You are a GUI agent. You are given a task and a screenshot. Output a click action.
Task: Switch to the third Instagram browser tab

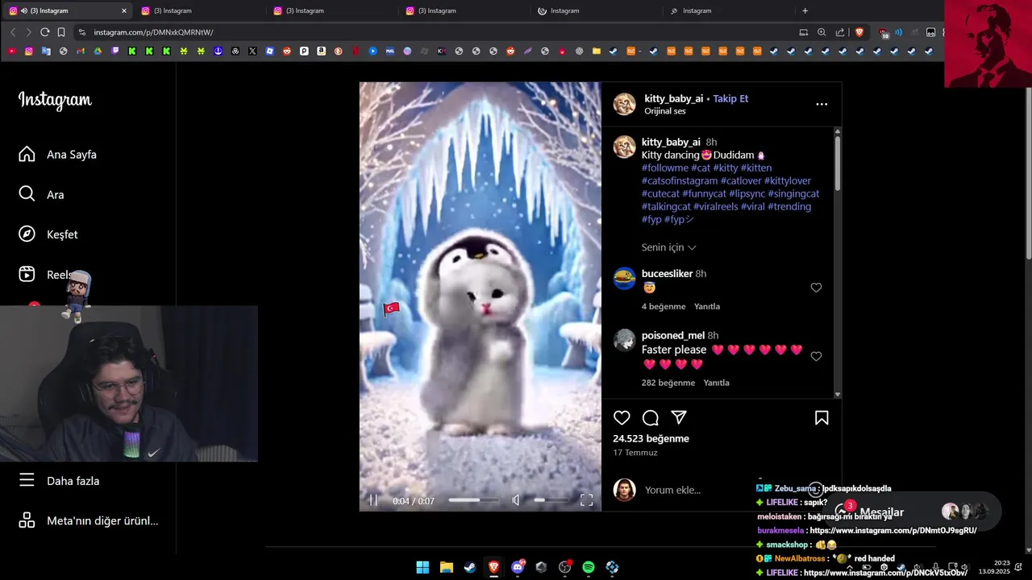[x=331, y=10]
